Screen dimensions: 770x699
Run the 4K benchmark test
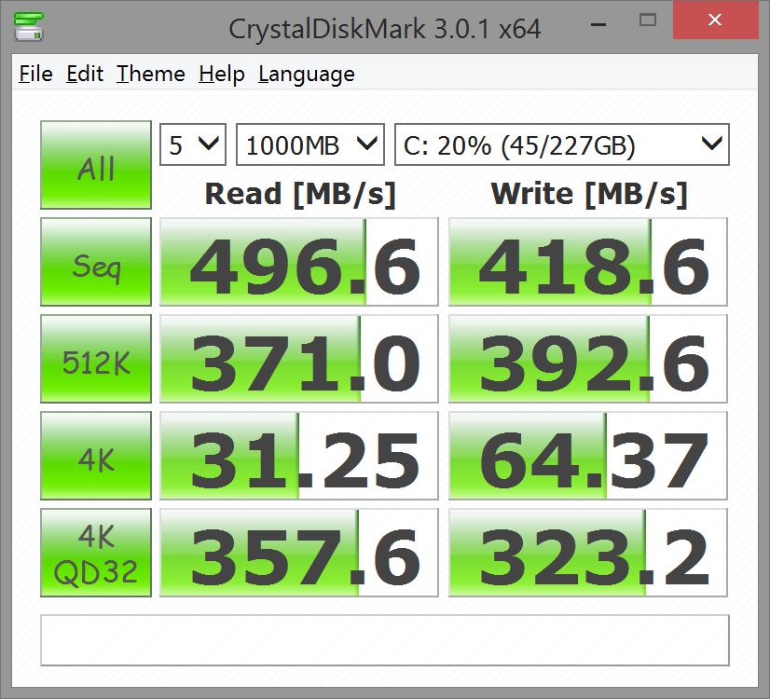pos(96,456)
